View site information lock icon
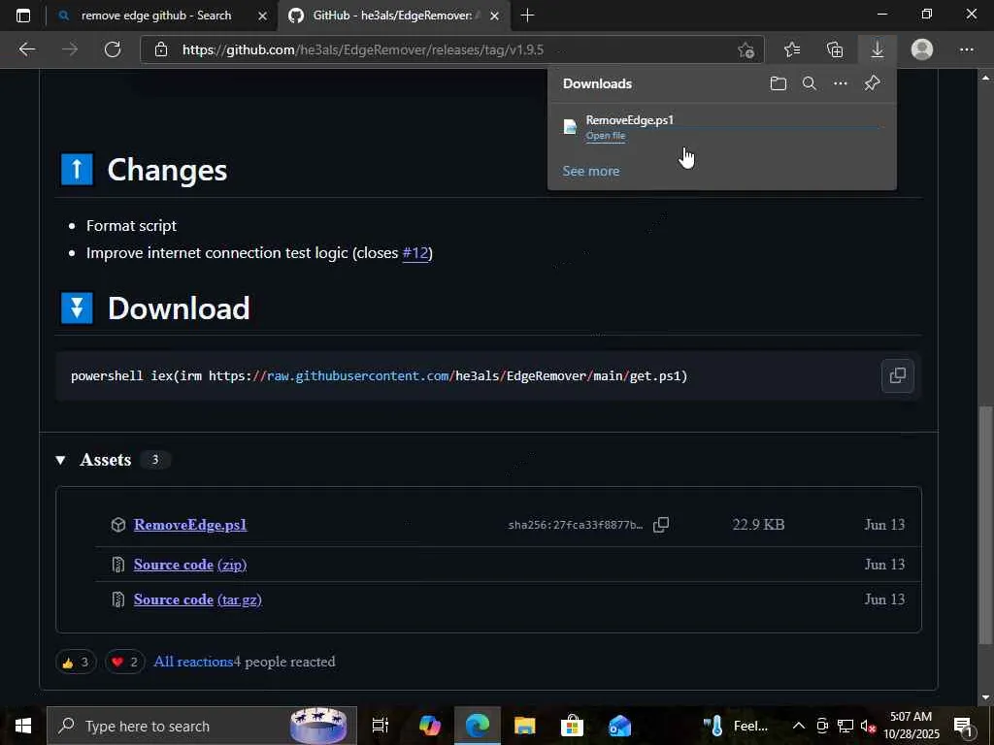This screenshot has width=994, height=745. pos(161,49)
